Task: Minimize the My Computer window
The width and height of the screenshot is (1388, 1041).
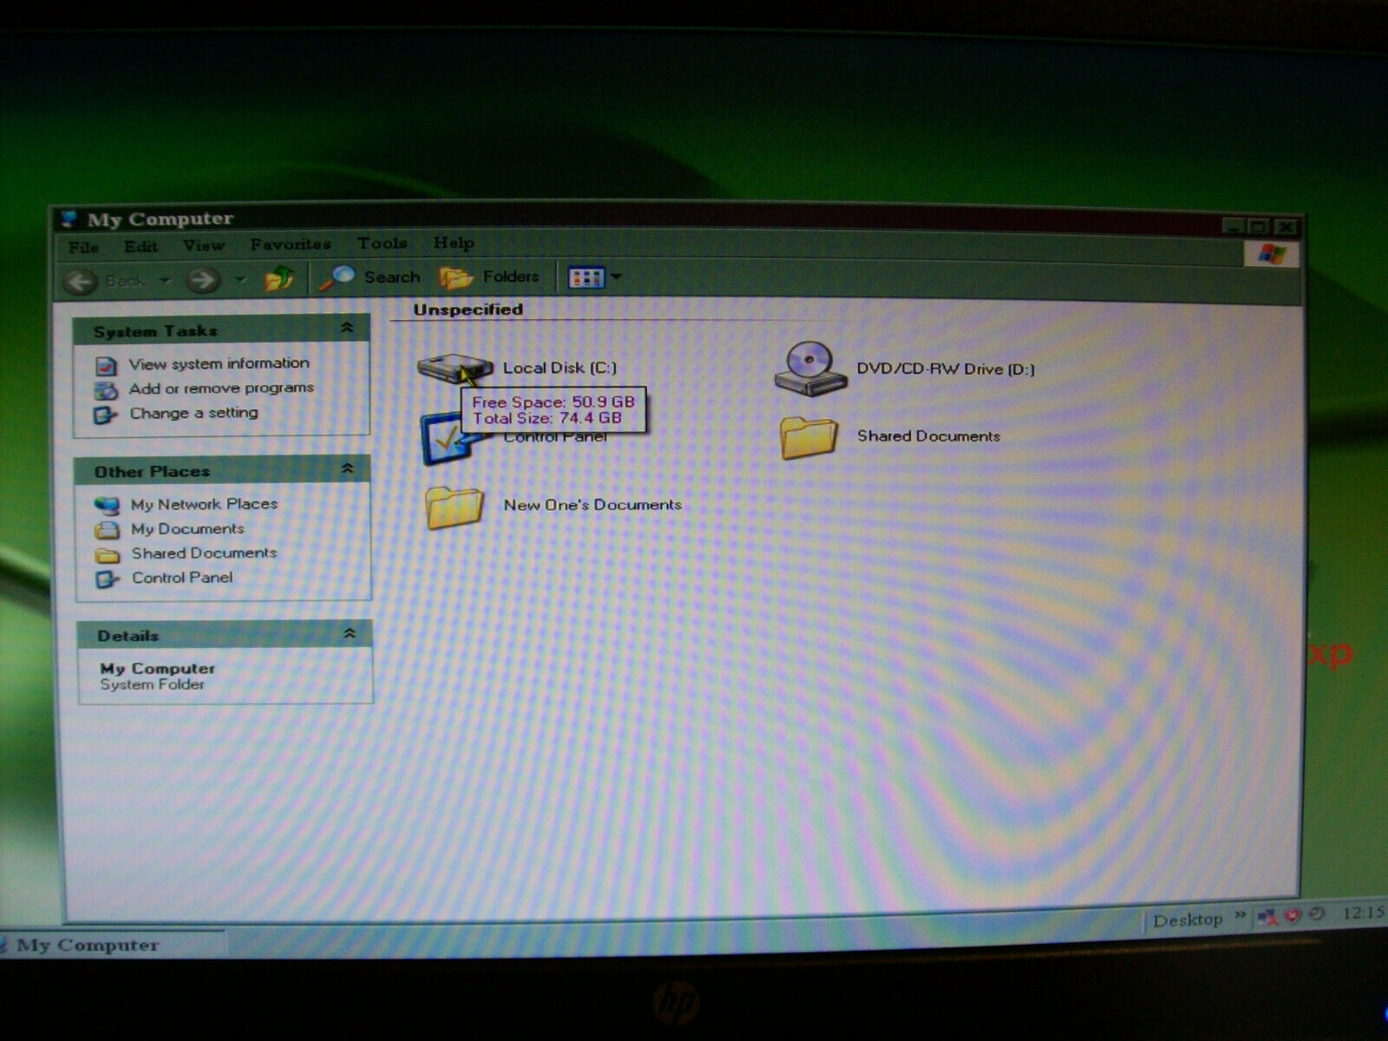Action: tap(1234, 227)
